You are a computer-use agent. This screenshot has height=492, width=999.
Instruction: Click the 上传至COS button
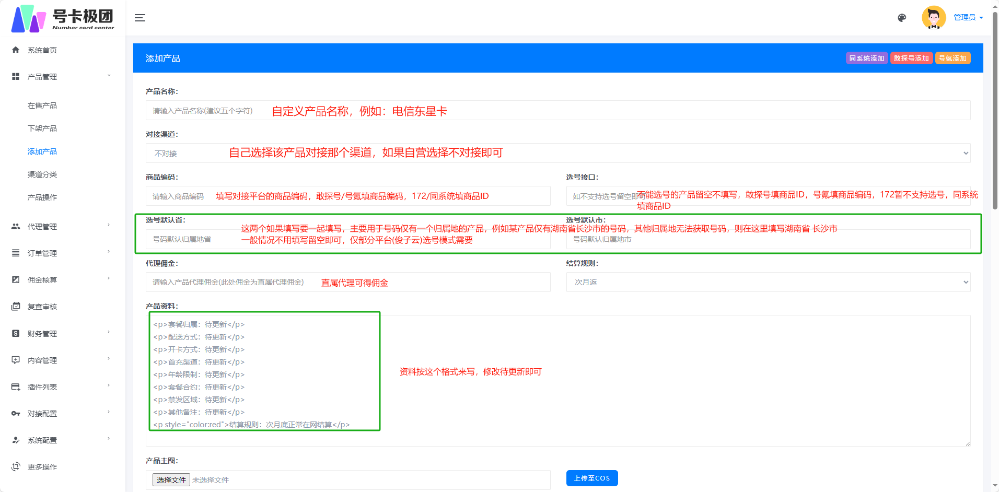pyautogui.click(x=591, y=478)
